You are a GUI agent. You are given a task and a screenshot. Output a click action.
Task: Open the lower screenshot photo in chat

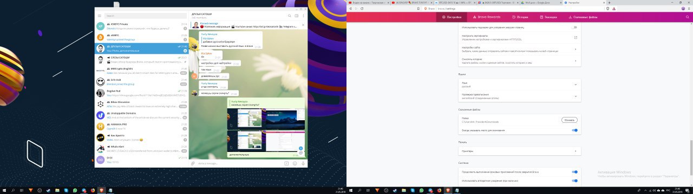(x=265, y=142)
